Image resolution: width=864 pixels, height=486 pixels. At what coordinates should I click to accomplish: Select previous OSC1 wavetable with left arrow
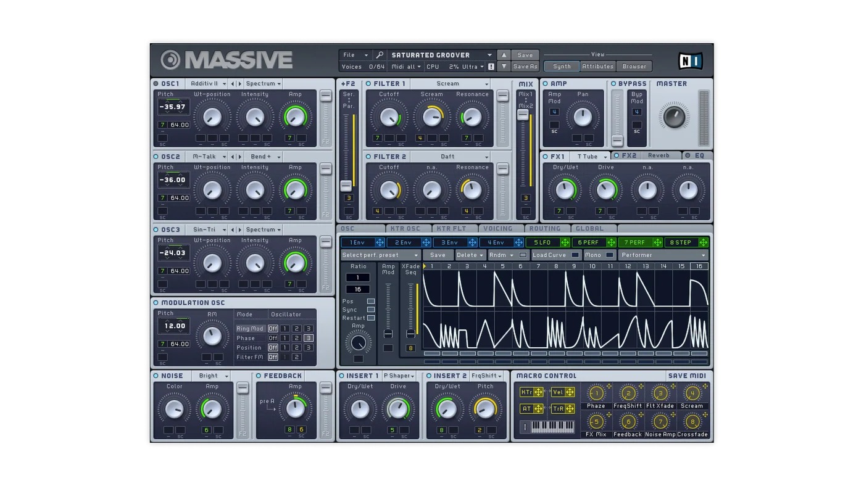point(233,84)
